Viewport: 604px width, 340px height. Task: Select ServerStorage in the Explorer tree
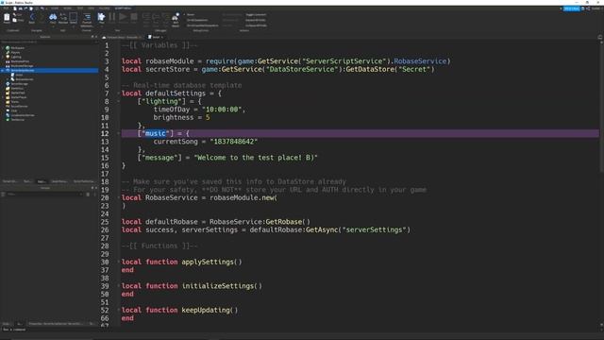[x=19, y=84]
